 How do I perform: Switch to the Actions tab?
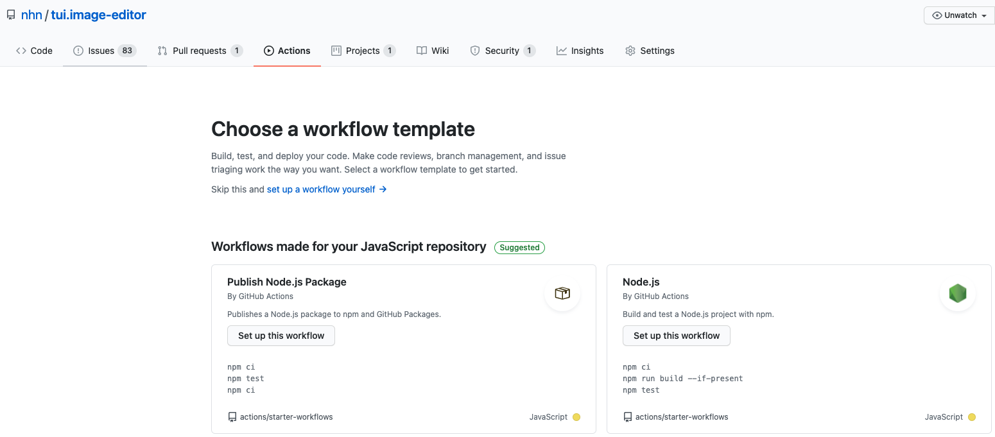[287, 51]
